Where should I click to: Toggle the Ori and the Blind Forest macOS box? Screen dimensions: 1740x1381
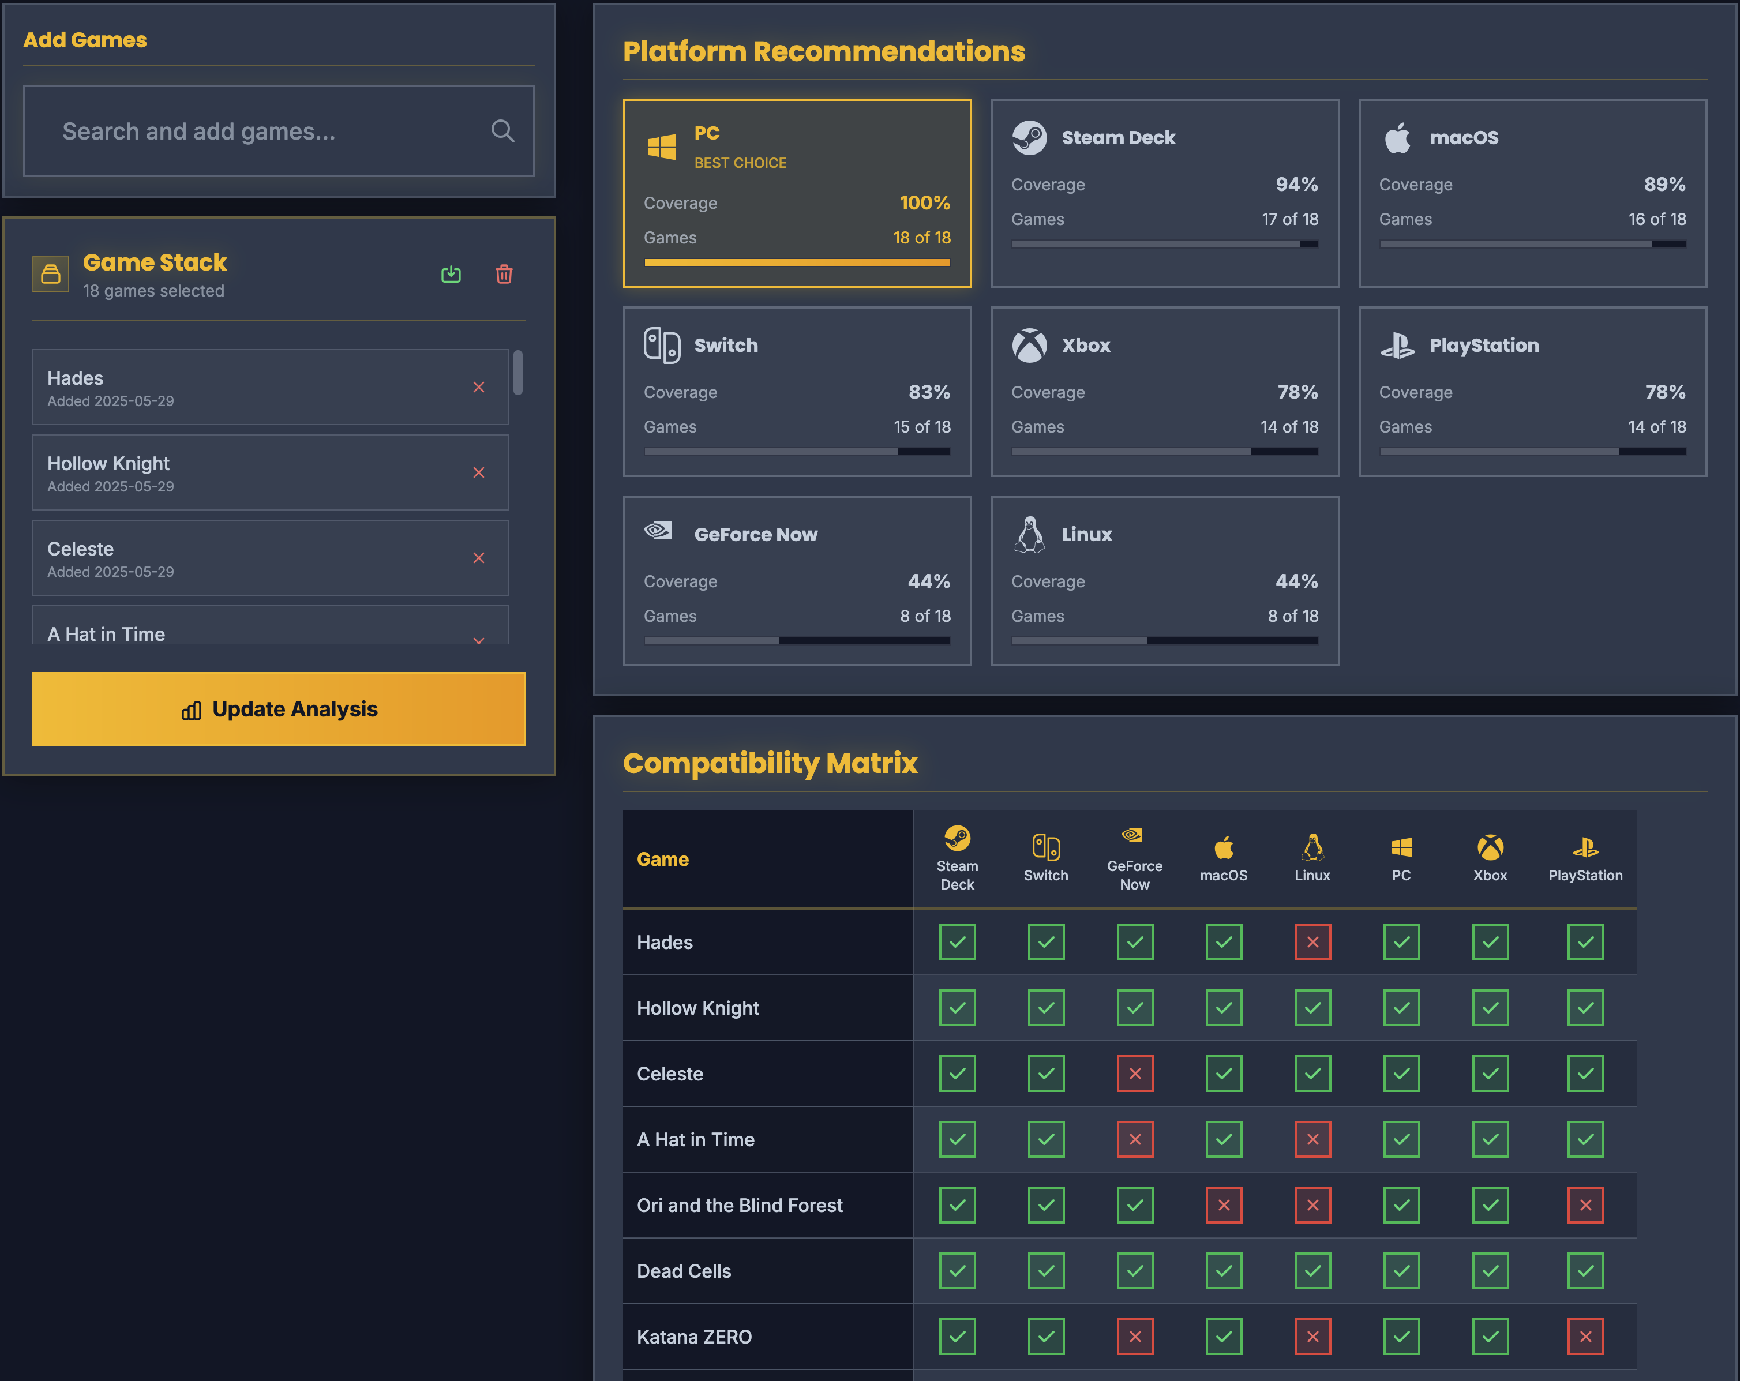point(1224,1205)
